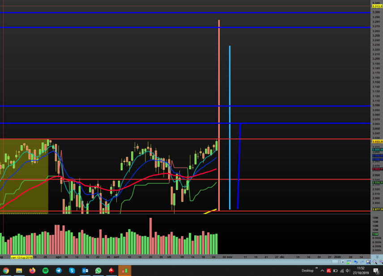
Task: Click the yellow 3.313,5 price label
Action: (x=377, y=6)
